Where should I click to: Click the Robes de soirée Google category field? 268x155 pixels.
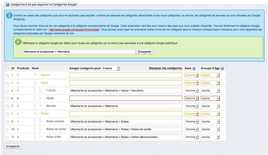(126, 129)
